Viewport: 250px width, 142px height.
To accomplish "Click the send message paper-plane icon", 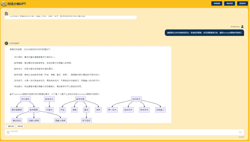I will tap(241, 132).
